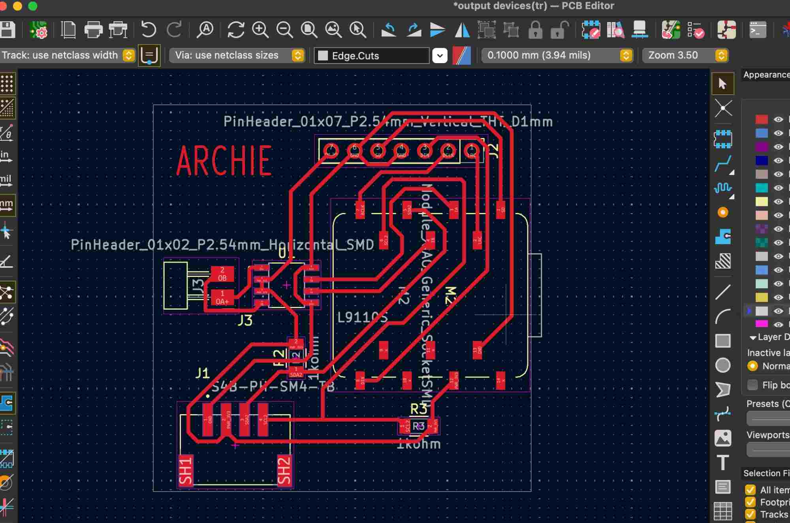Image resolution: width=790 pixels, height=523 pixels.
Task: Click the Mirror/Flip icon
Action: pos(462,30)
